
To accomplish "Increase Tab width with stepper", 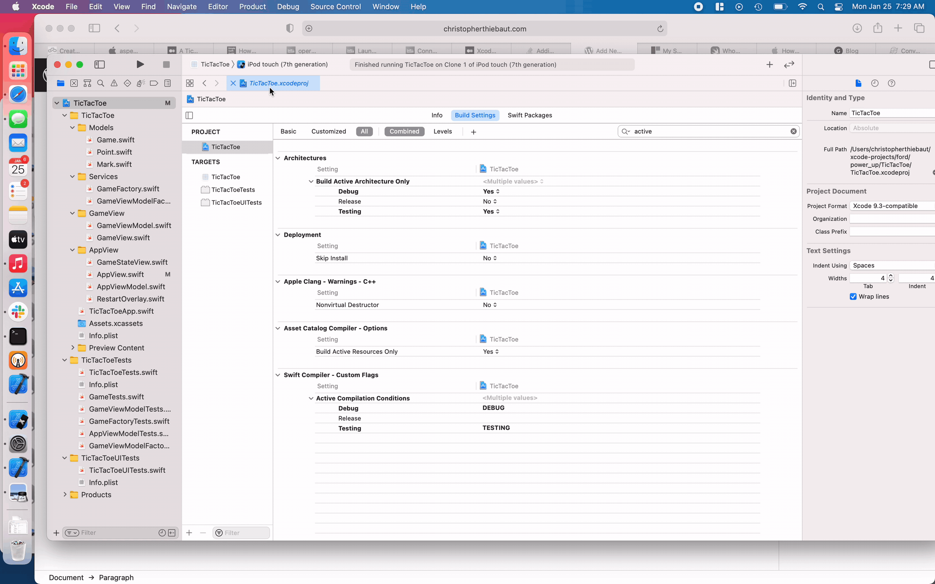I will coord(890,276).
